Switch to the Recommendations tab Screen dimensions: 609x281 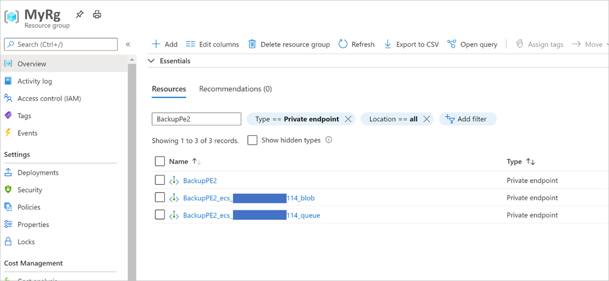pos(235,89)
